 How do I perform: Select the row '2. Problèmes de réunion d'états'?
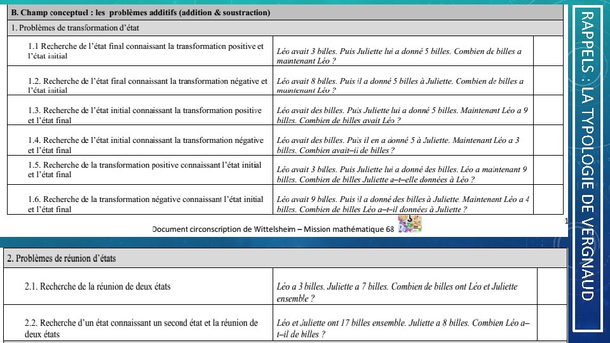pos(285,259)
